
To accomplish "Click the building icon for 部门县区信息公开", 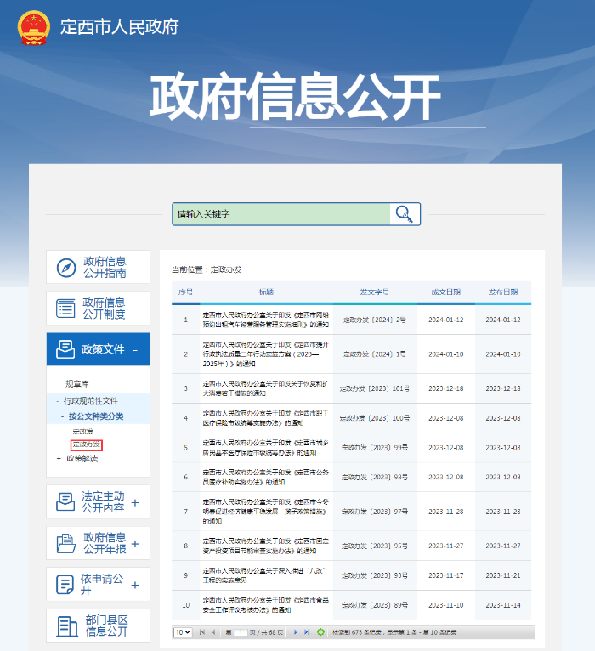I will click(66, 626).
